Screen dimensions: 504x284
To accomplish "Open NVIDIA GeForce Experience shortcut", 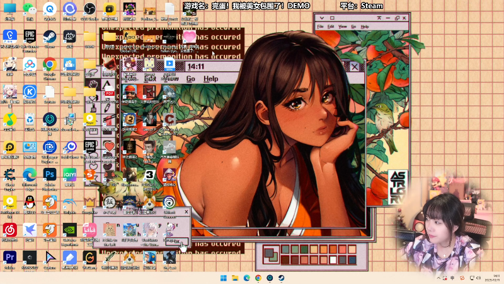I will 69,230.
